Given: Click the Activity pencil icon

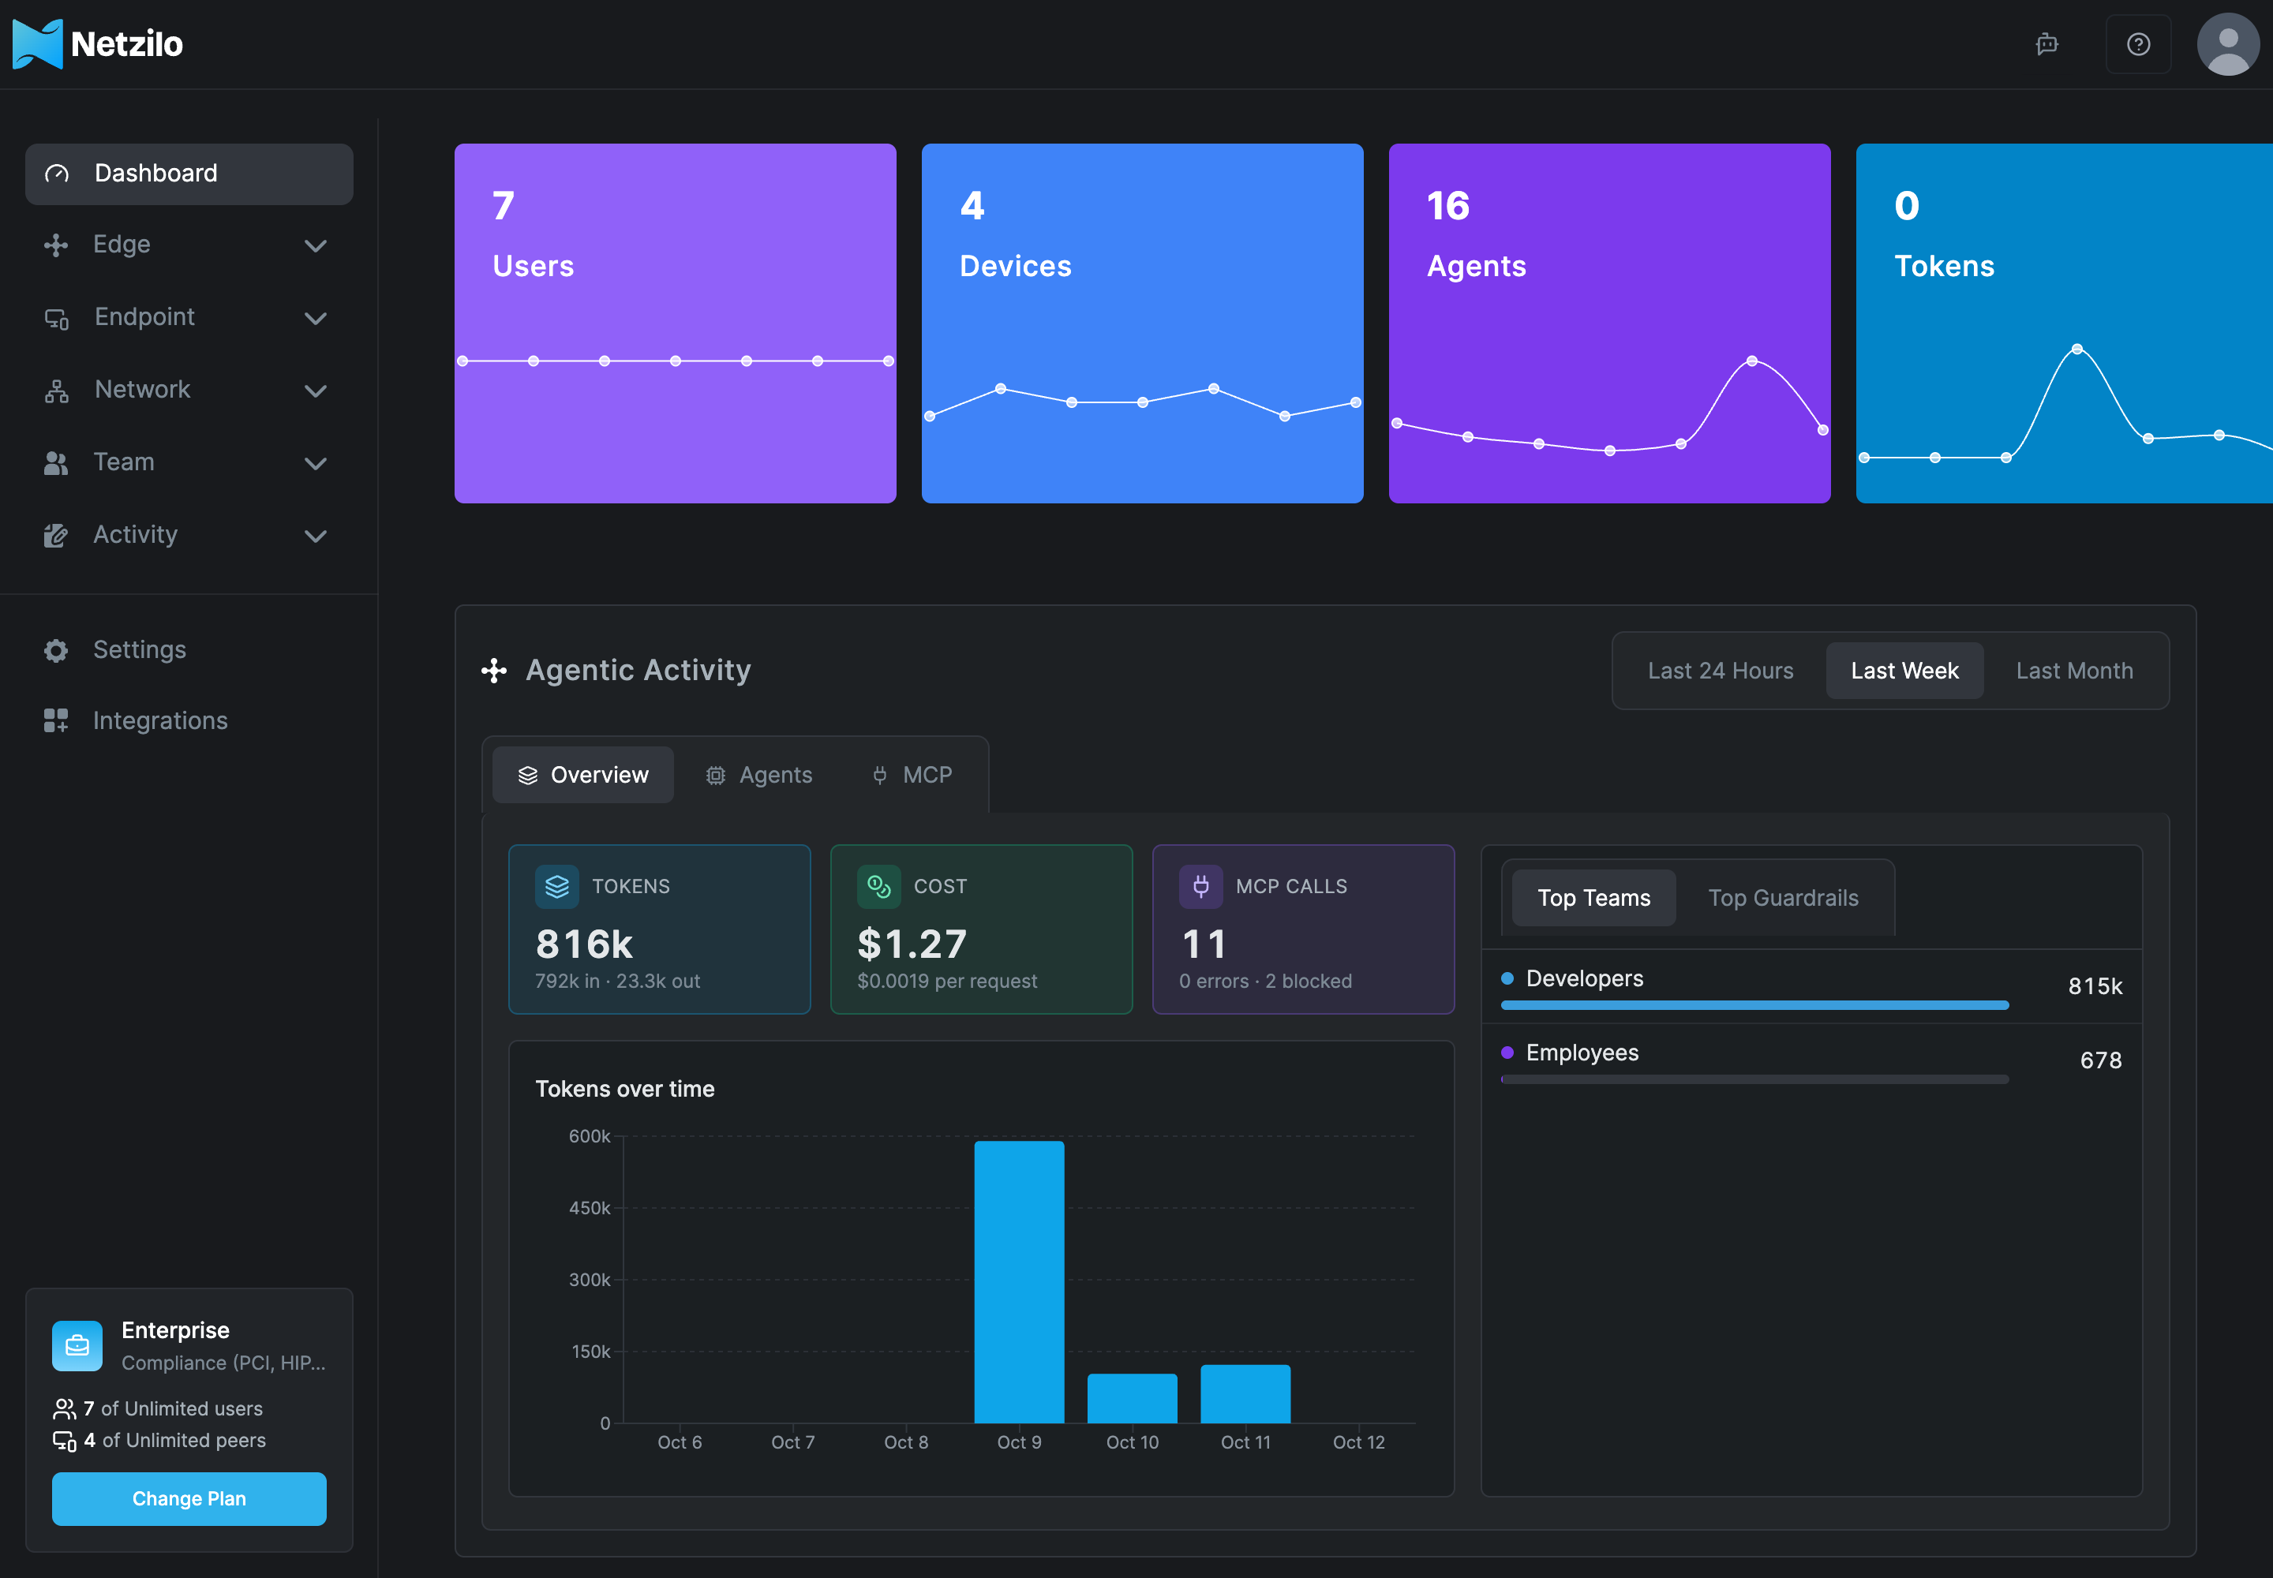Looking at the screenshot, I should (x=56, y=535).
